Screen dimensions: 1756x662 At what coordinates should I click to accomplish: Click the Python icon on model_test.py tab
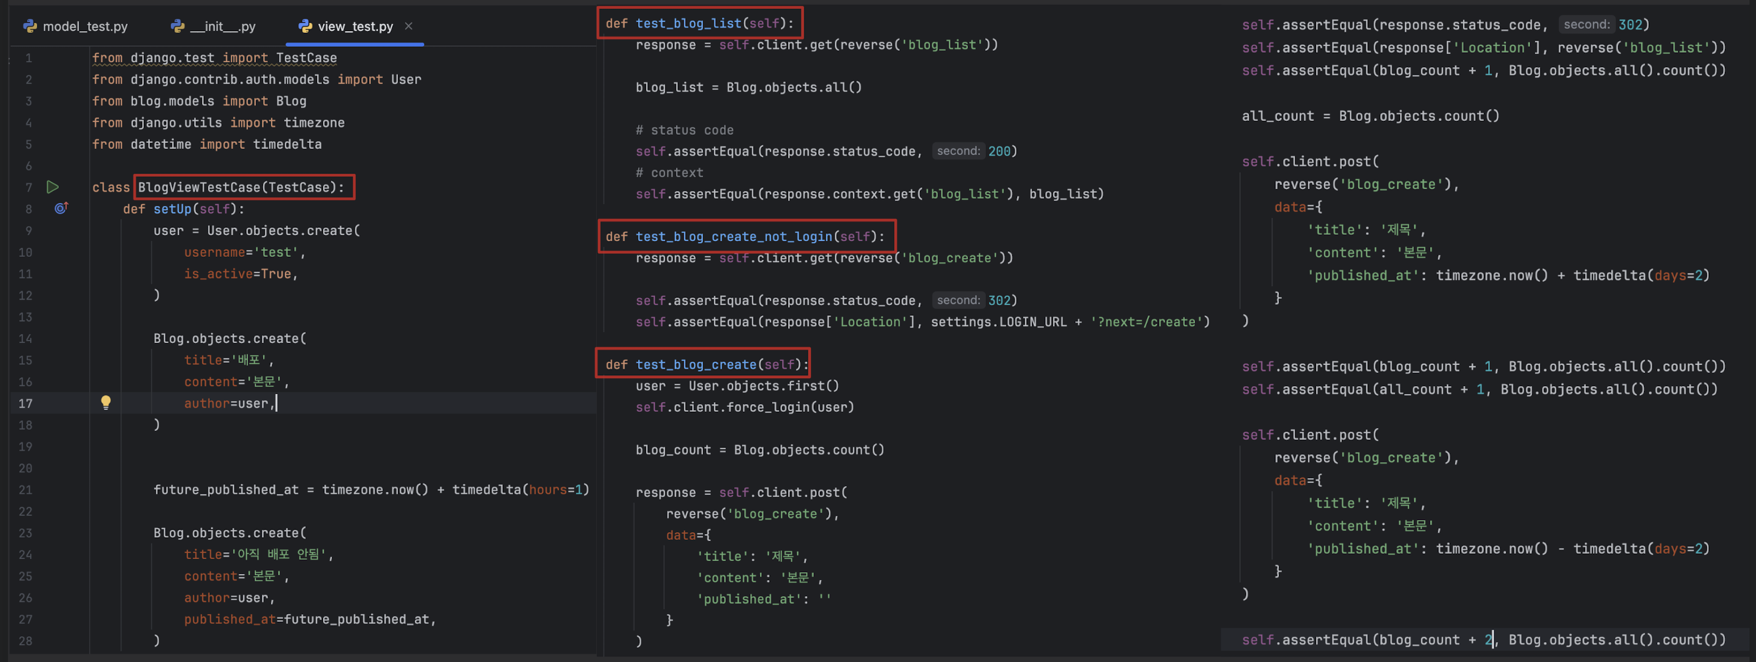(x=30, y=26)
